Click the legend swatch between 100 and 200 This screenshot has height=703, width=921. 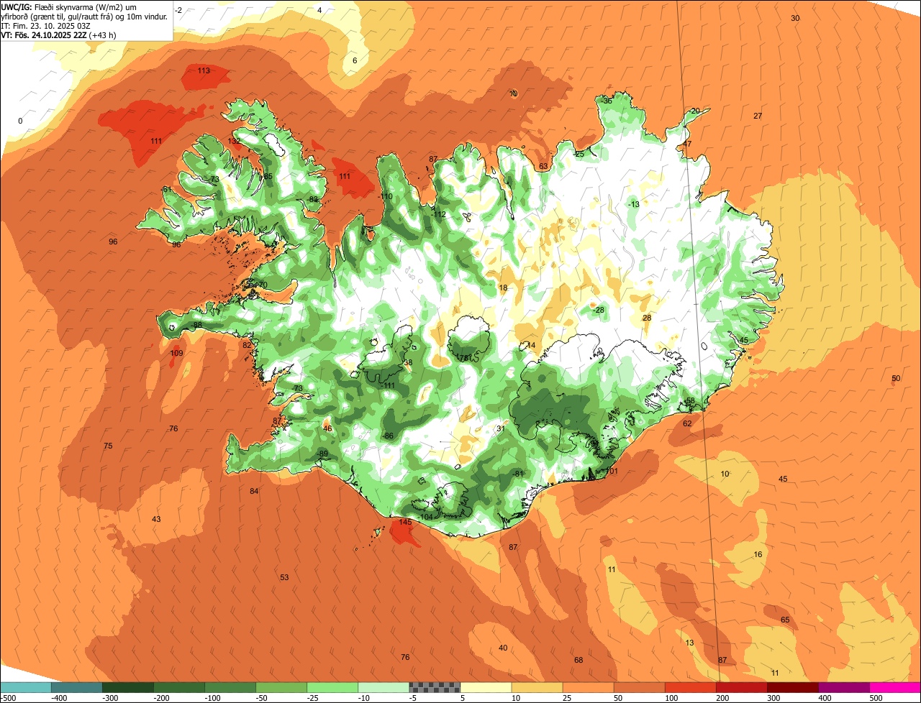[691, 686]
